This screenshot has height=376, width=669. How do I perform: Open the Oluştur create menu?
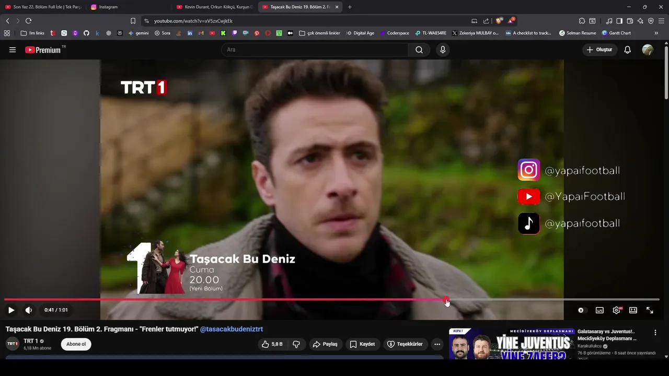tap(600, 50)
